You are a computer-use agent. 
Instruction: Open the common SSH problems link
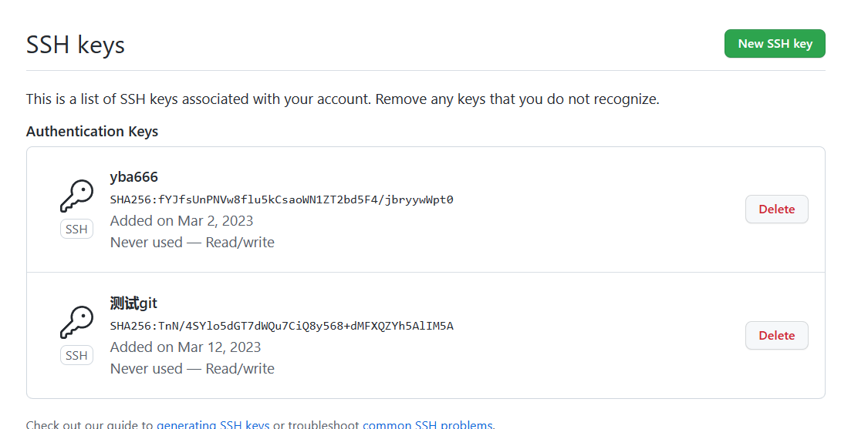(x=427, y=424)
